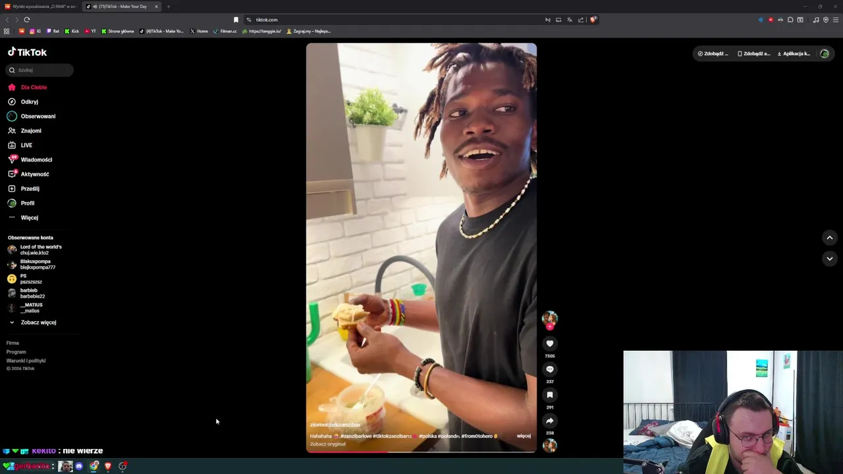Open the X Home bookmark

tap(199, 31)
